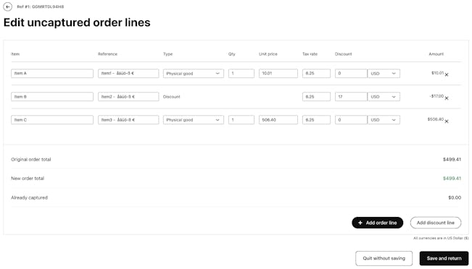The height and width of the screenshot is (269, 472).
Task: Choose Quit without saving
Action: coord(384,258)
